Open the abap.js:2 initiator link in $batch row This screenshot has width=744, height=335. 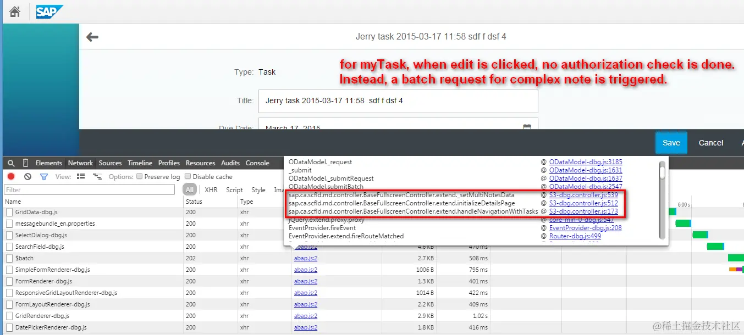306,258
